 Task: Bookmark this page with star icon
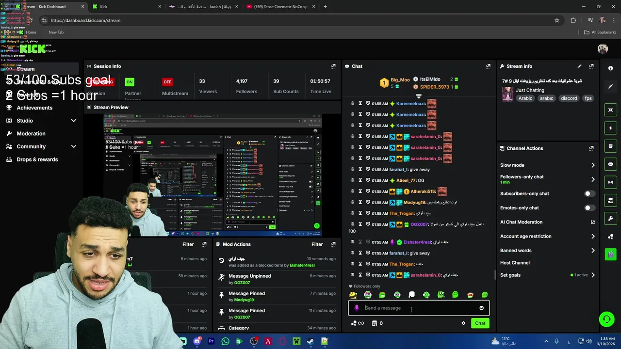557,20
